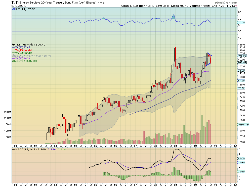Click the MA(100) undef legend text
This screenshot has height=187, width=249.
(x=23, y=50)
